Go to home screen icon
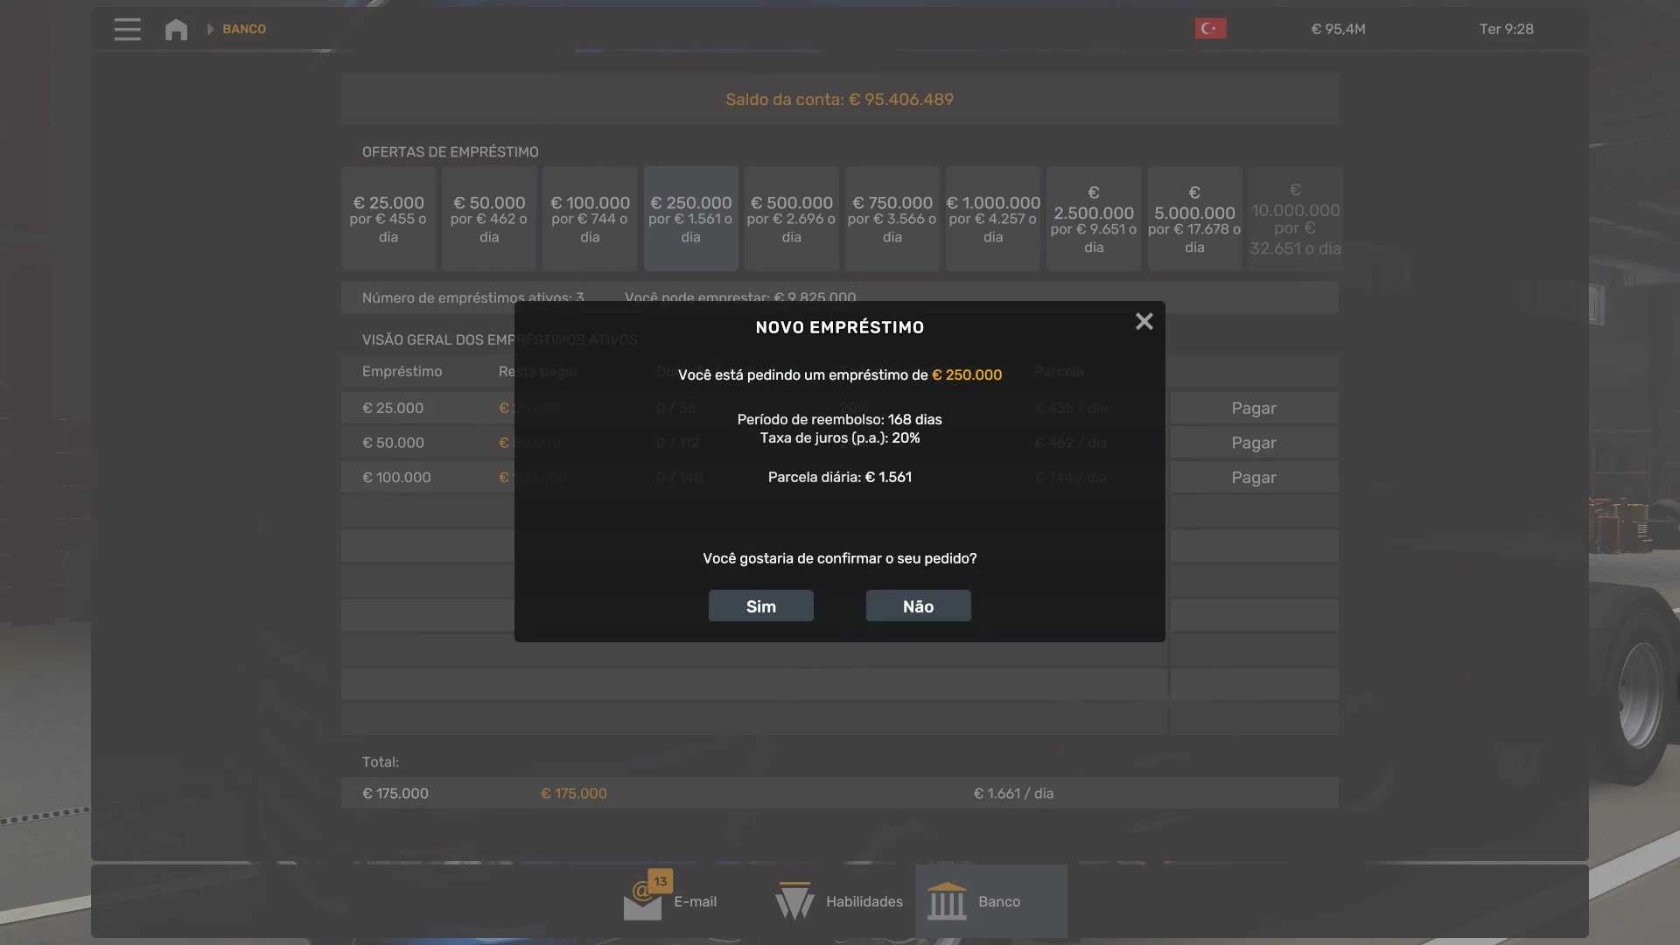Screen dimensions: 1680x945 tap(176, 29)
